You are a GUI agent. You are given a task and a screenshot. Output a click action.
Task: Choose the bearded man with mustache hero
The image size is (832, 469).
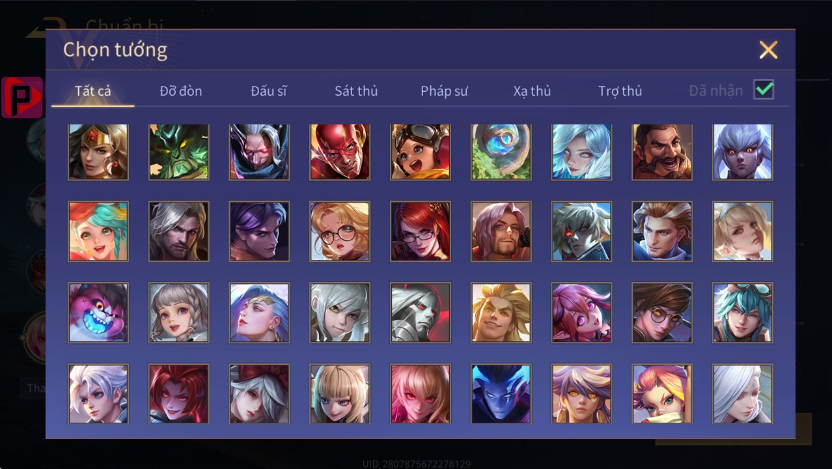pyautogui.click(x=662, y=152)
